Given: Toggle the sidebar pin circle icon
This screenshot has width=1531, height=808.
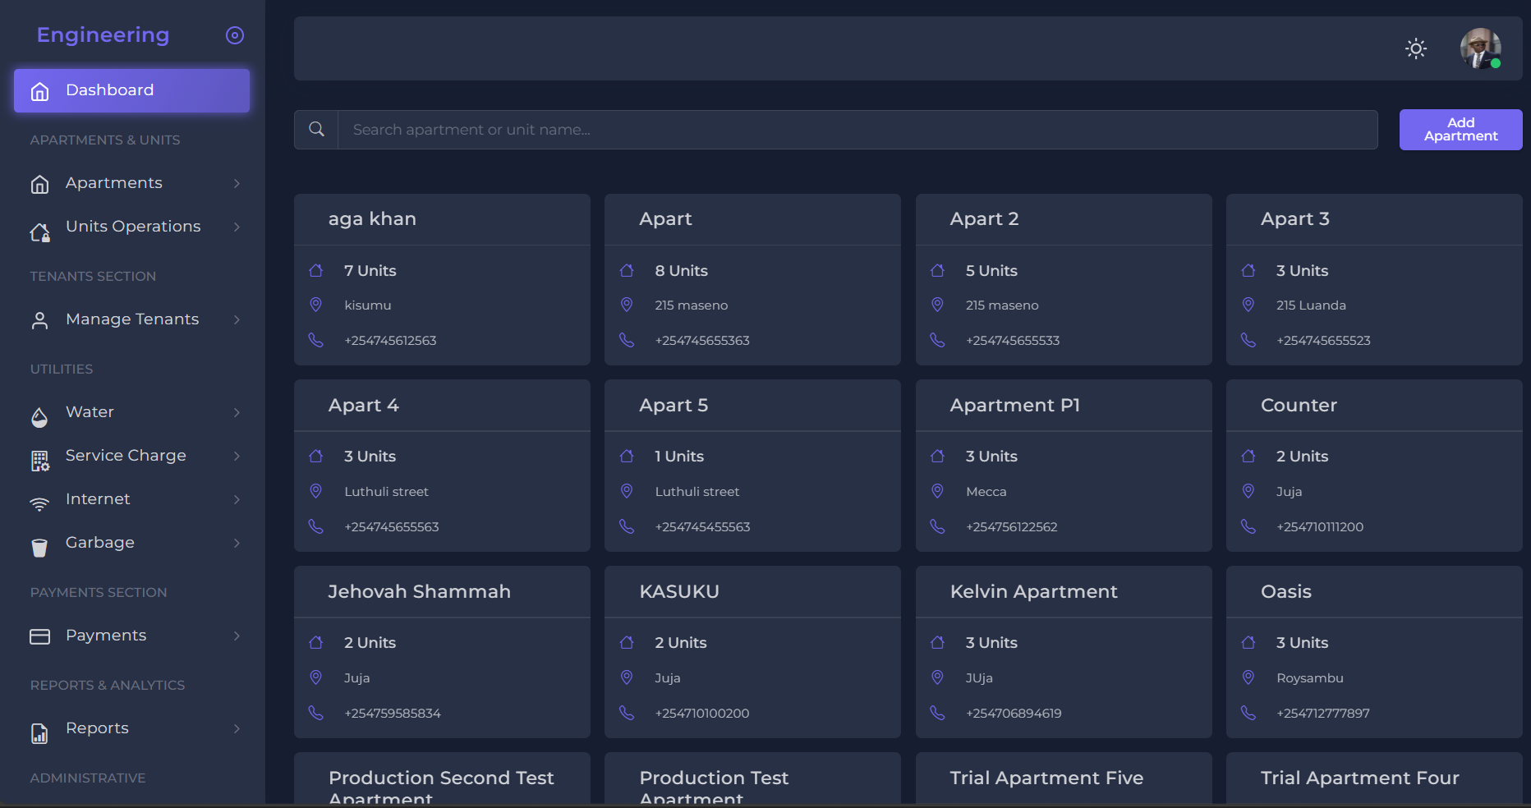Looking at the screenshot, I should (x=235, y=35).
